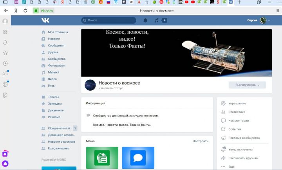Click Настроить in Меню block
Viewport: 282px width, 170px height.
tap(201, 141)
